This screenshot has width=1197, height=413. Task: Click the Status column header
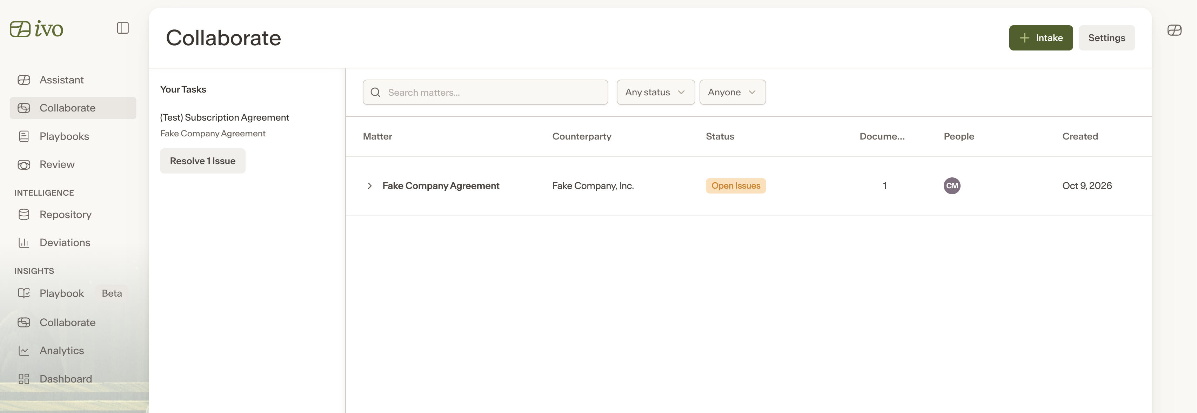coord(720,137)
